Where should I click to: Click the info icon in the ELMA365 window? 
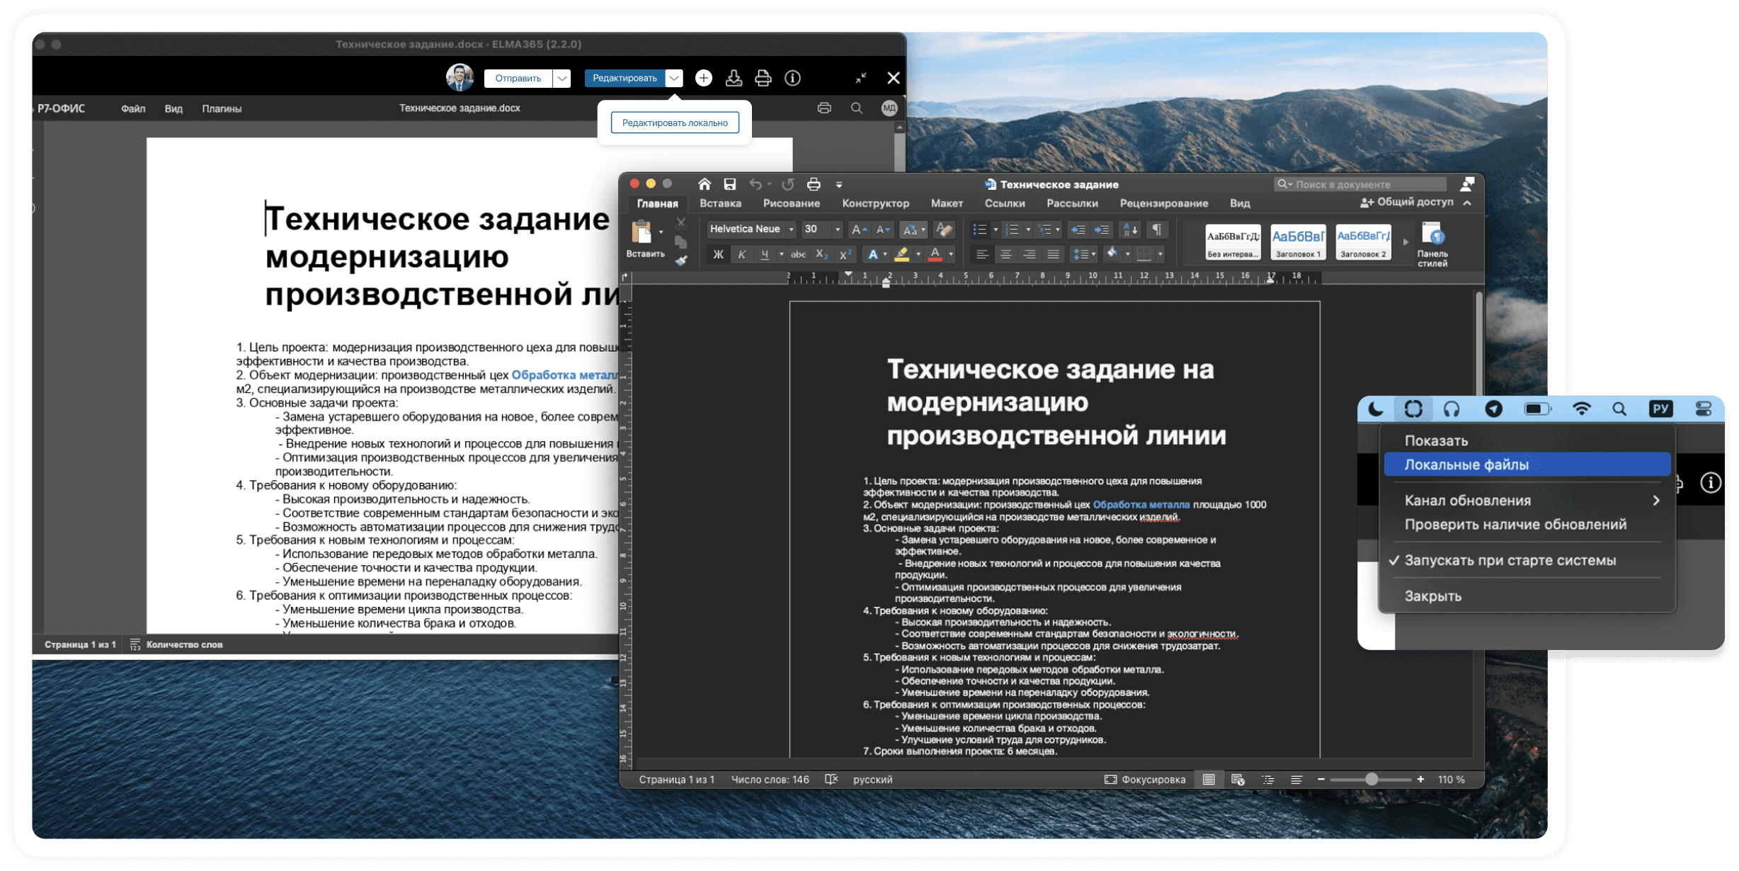793,78
